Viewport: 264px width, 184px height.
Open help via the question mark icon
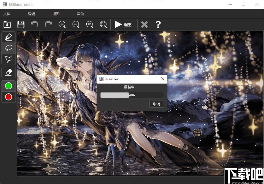(x=158, y=24)
